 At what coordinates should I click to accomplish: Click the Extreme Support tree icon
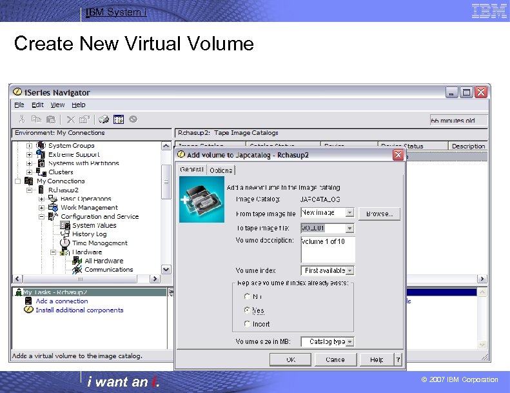pos(41,154)
